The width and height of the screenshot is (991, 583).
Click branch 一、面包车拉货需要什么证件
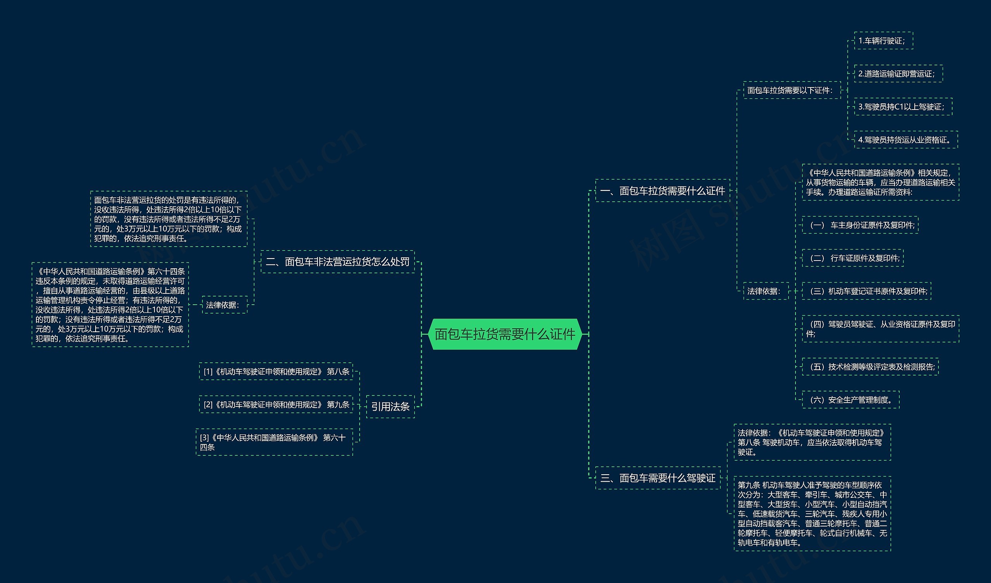point(662,191)
